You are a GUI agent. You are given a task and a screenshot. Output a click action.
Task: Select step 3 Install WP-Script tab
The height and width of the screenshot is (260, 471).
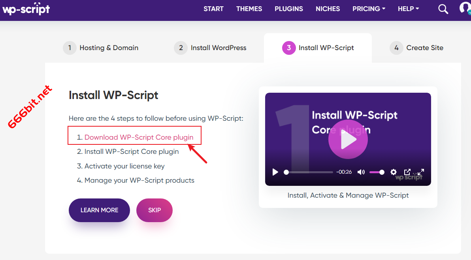[x=318, y=48]
